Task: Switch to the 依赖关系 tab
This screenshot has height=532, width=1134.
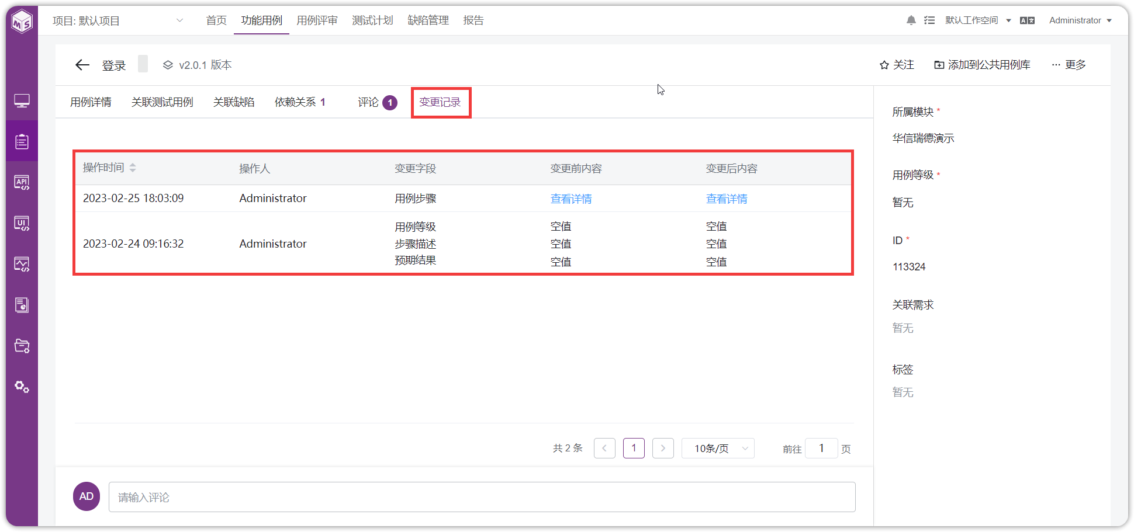Action: [300, 102]
